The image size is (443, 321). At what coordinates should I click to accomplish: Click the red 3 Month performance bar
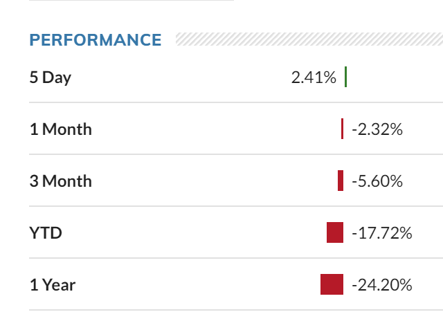[x=341, y=181]
